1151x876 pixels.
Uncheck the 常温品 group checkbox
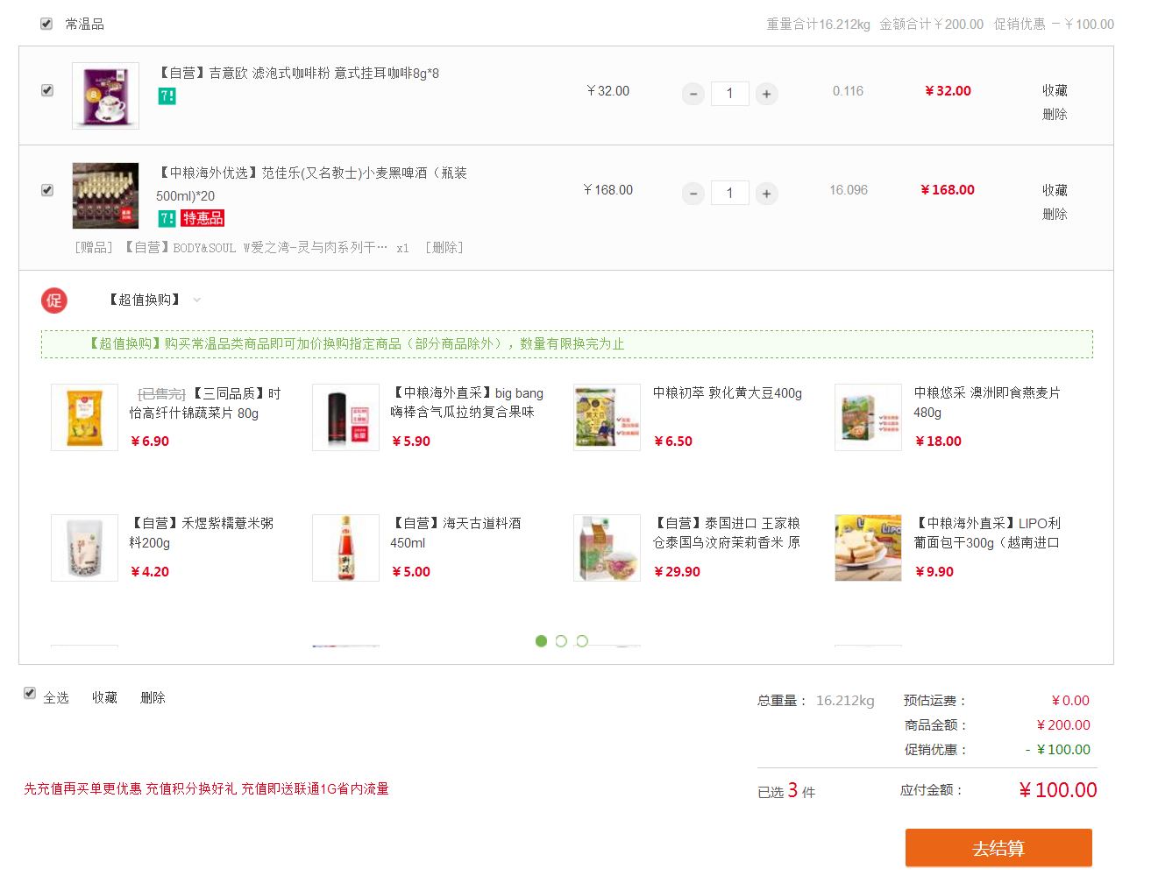46,24
